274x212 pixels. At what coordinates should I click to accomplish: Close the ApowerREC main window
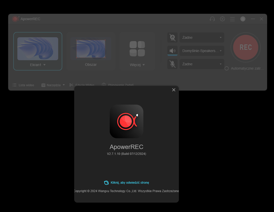click(x=262, y=19)
